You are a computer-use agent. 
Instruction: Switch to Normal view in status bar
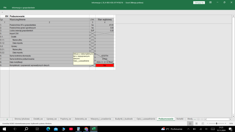(190, 124)
